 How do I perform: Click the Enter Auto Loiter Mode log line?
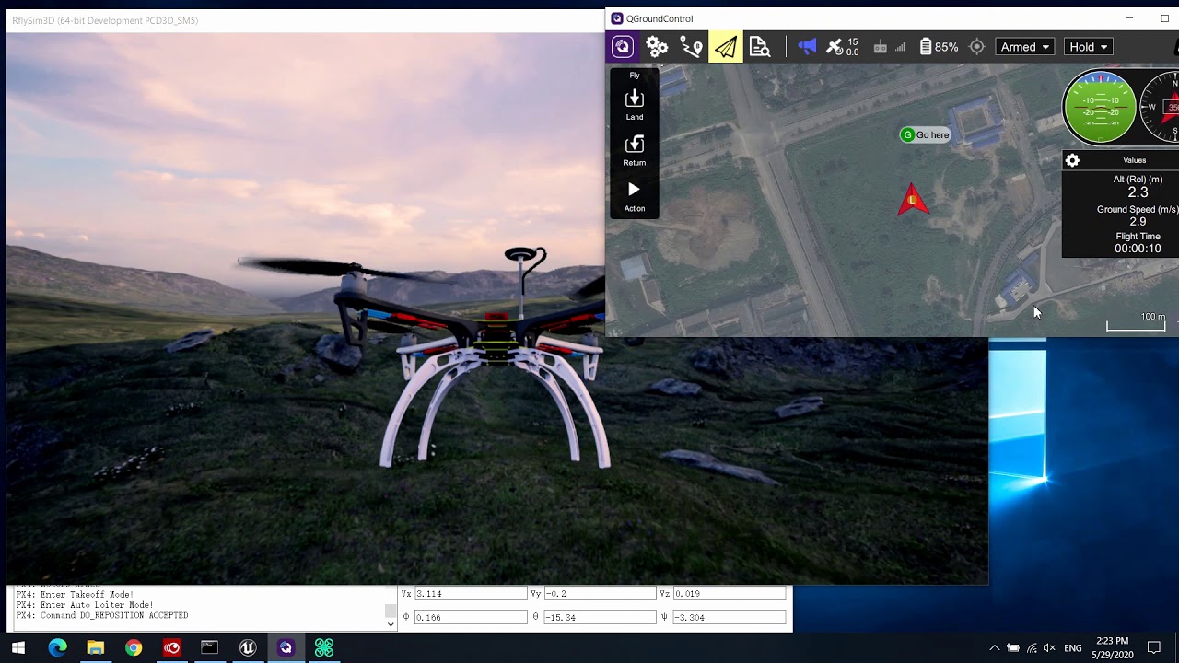pyautogui.click(x=84, y=605)
